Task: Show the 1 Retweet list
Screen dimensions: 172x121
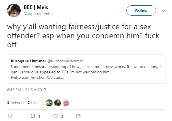Action: pyautogui.click(x=16, y=103)
